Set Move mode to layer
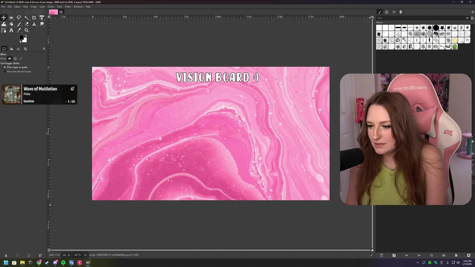The width and height of the screenshot is (475, 267). pos(10,58)
